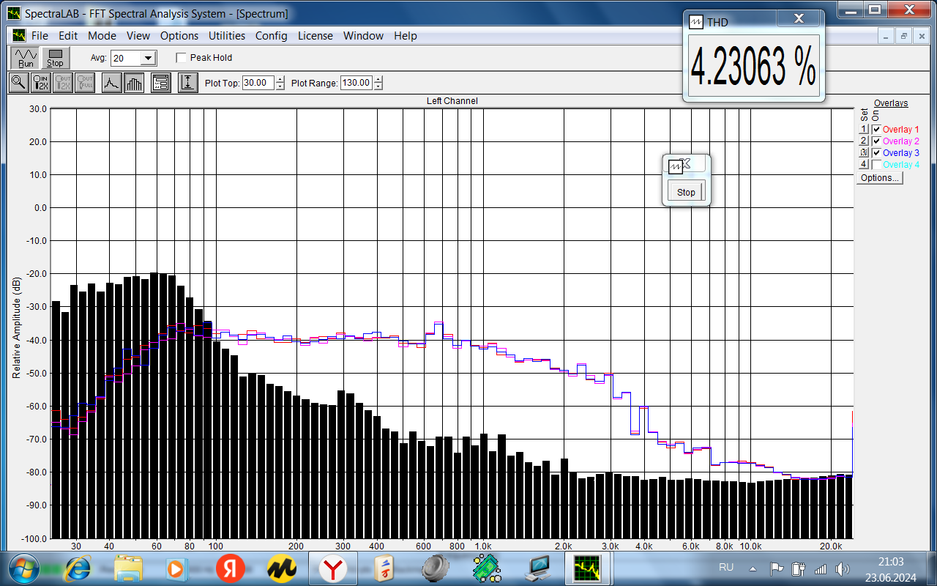Launch Internet Explorer from the taskbar

point(77,568)
